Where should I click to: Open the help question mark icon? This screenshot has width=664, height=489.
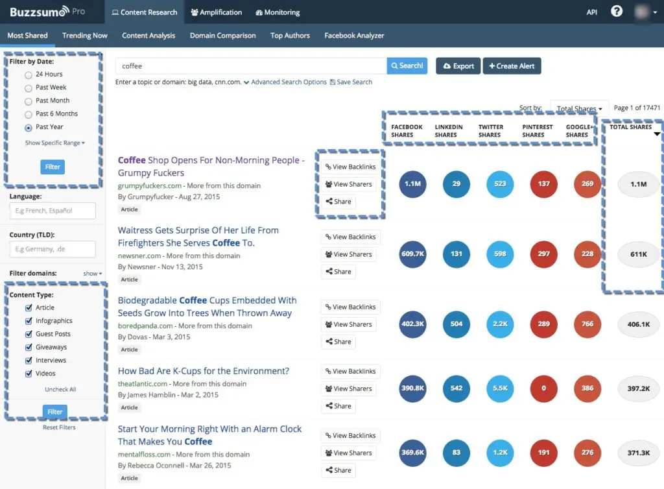pos(617,12)
